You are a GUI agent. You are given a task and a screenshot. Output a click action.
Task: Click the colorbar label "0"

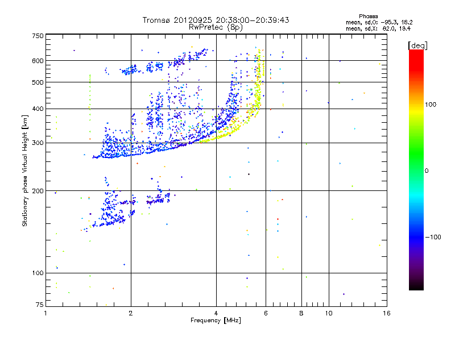pyautogui.click(x=427, y=170)
